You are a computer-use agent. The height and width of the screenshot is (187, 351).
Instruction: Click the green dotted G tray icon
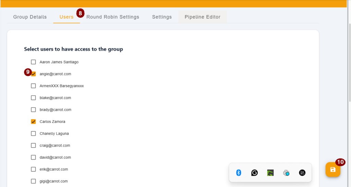coord(270,173)
